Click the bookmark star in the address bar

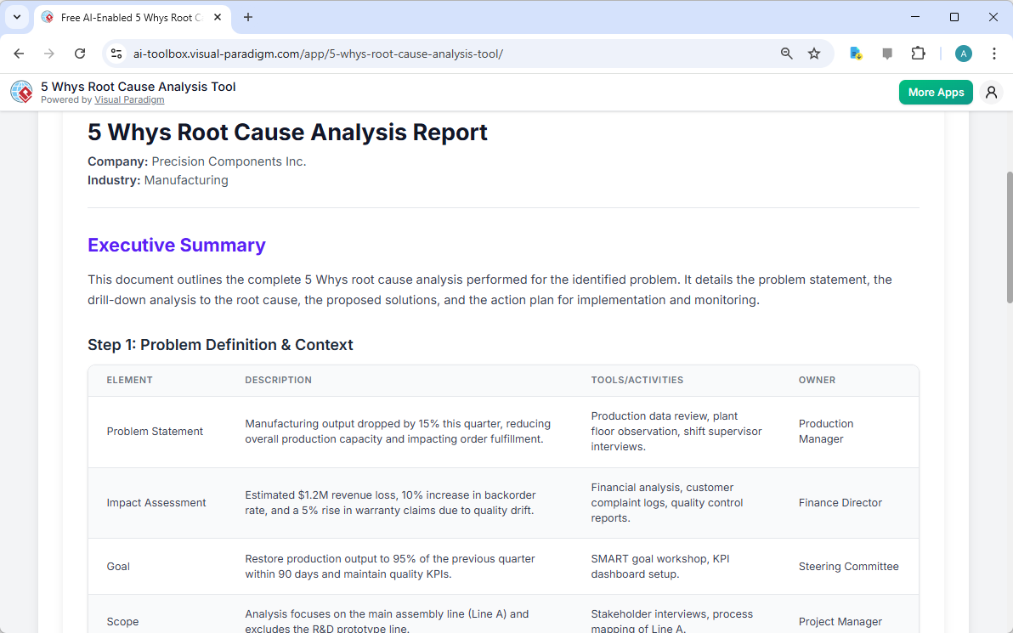[x=814, y=53]
